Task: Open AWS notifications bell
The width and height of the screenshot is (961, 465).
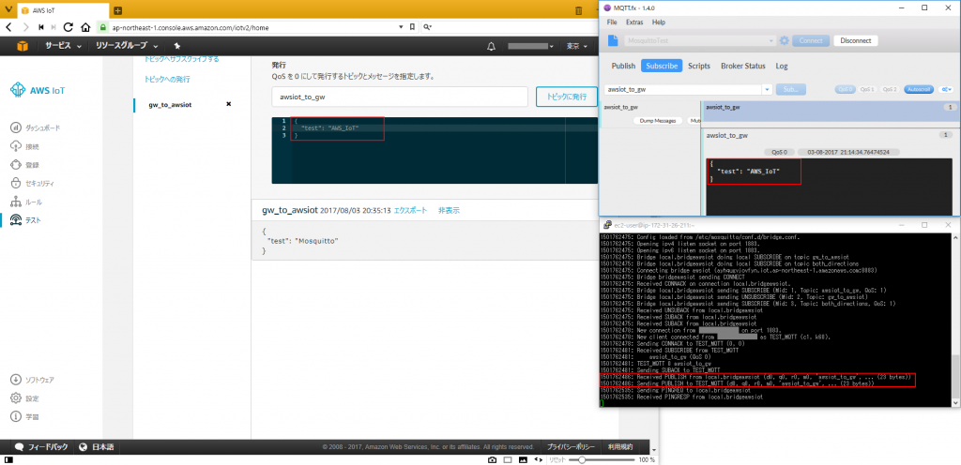Action: click(x=491, y=46)
